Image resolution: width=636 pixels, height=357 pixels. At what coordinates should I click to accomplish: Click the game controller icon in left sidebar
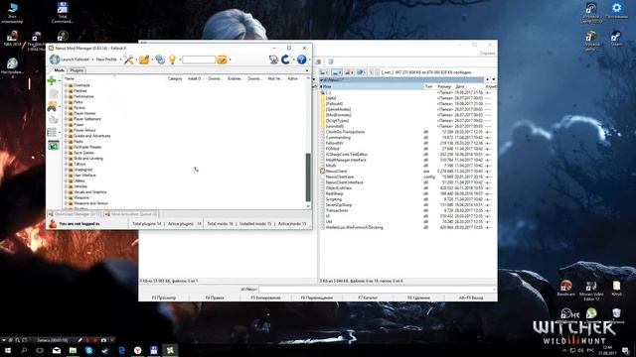[x=52, y=107]
